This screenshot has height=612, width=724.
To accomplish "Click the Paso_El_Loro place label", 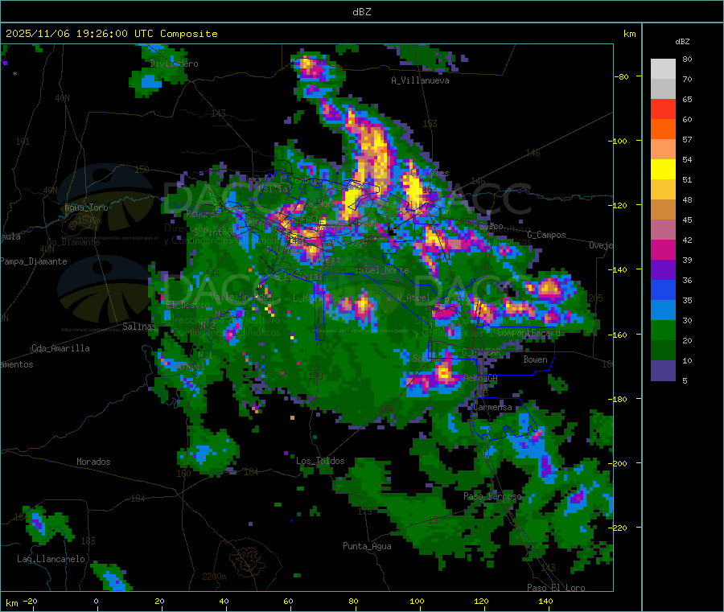I will pos(556,588).
